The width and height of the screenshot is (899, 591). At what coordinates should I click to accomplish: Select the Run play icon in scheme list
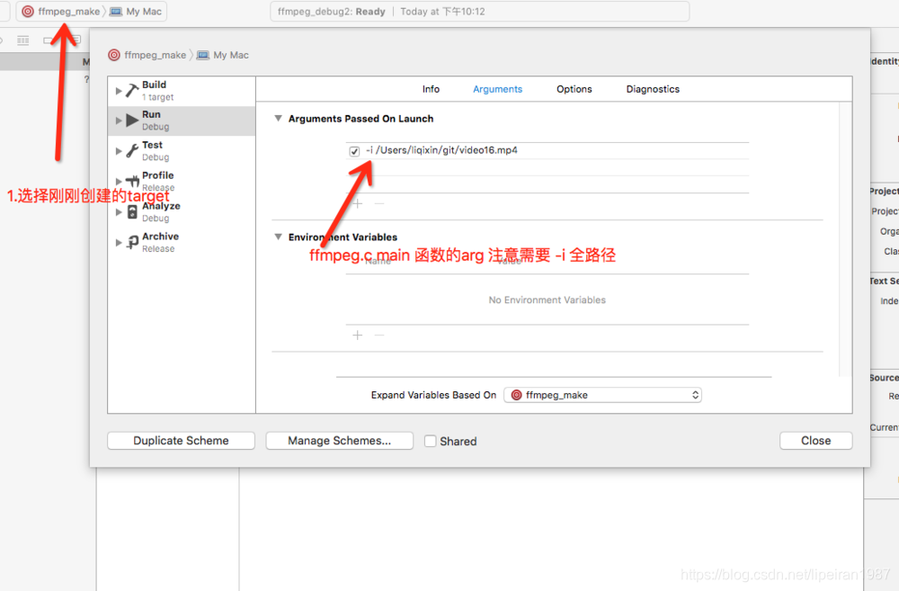132,121
